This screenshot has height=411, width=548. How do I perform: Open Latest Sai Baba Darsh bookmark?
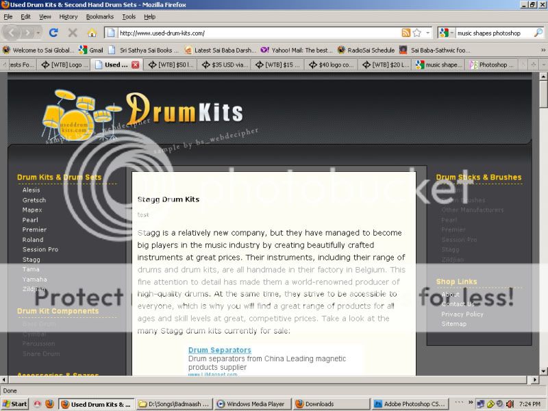tap(221, 50)
